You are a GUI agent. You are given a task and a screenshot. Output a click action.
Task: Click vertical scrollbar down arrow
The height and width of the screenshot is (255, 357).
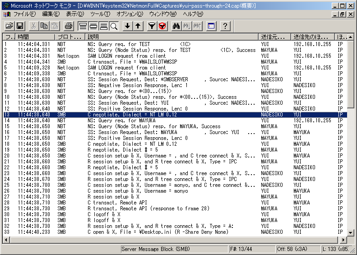pyautogui.click(x=351, y=233)
